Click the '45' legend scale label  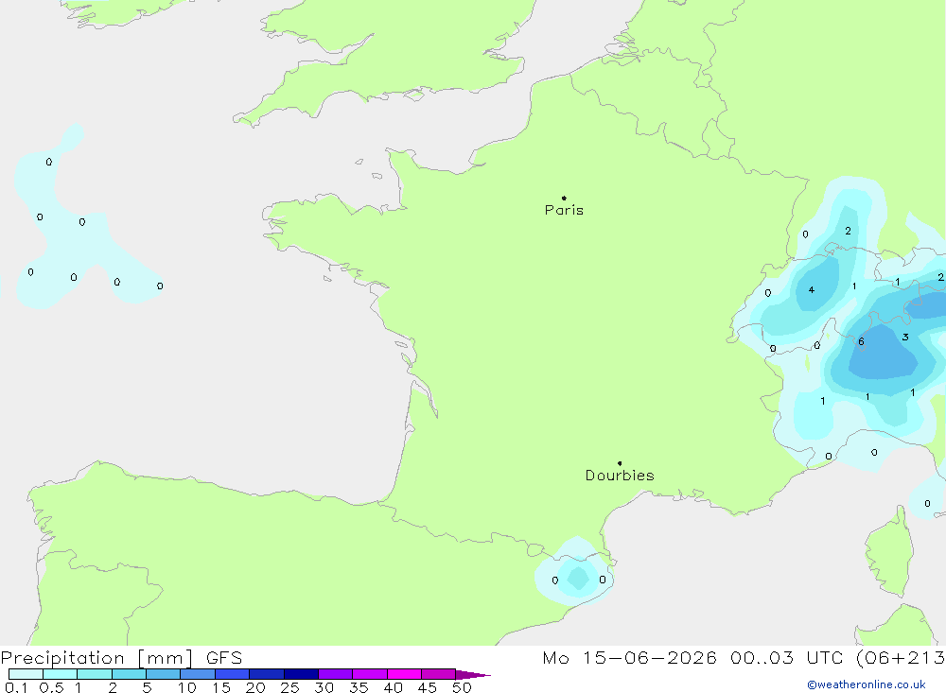point(428,687)
